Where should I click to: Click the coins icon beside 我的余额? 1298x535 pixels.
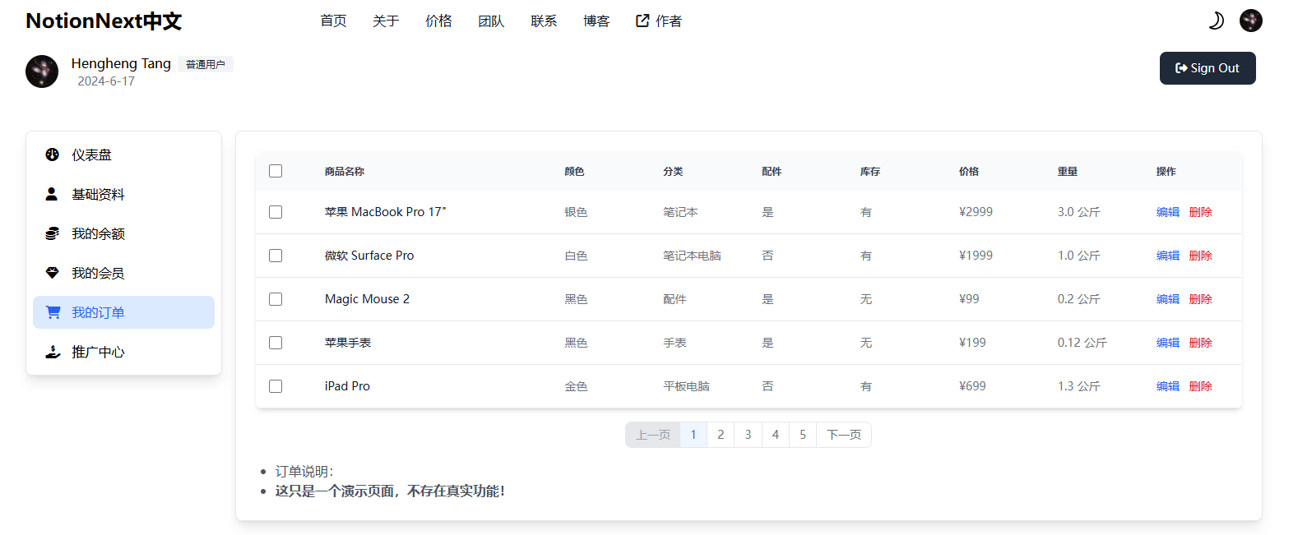tap(53, 233)
